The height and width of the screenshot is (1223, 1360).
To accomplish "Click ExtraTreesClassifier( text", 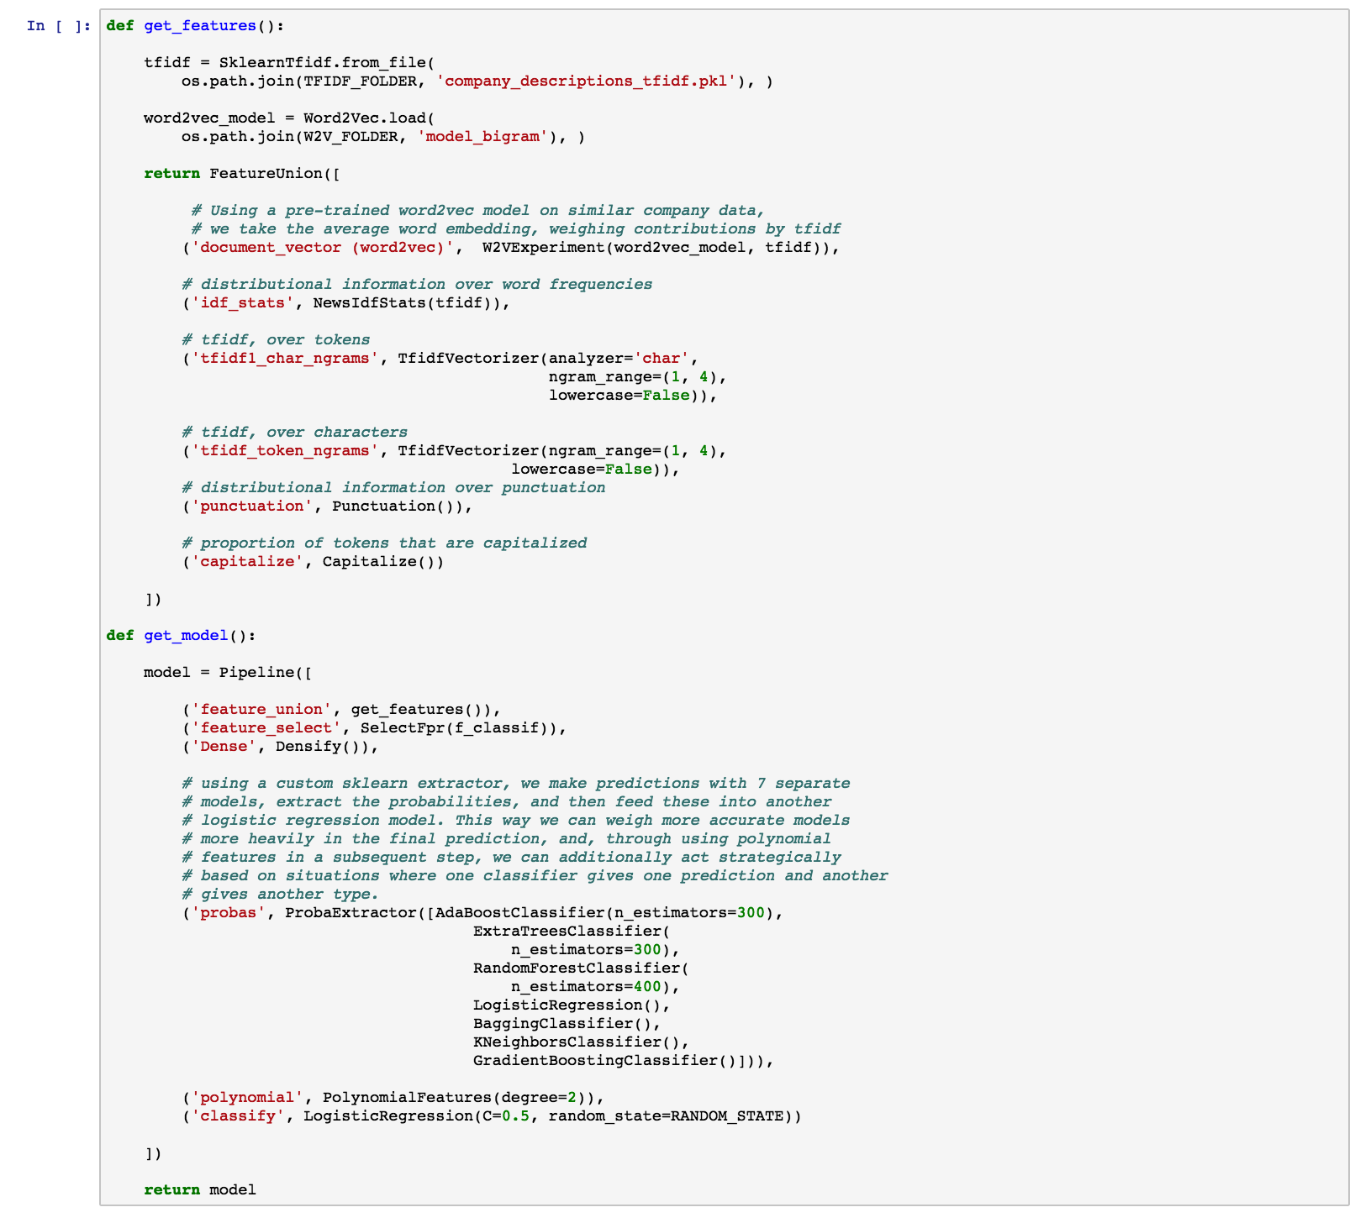I will point(572,931).
